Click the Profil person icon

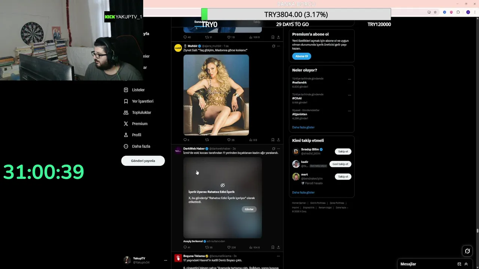pos(126,135)
